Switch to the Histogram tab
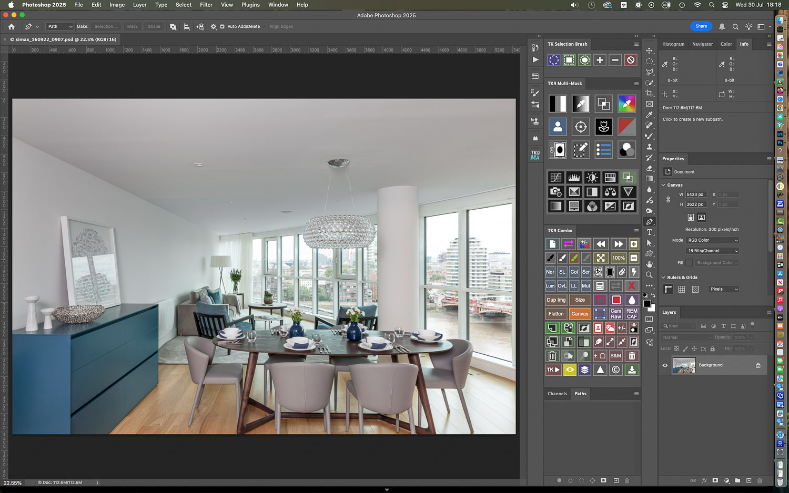This screenshot has height=493, width=789. coord(673,44)
